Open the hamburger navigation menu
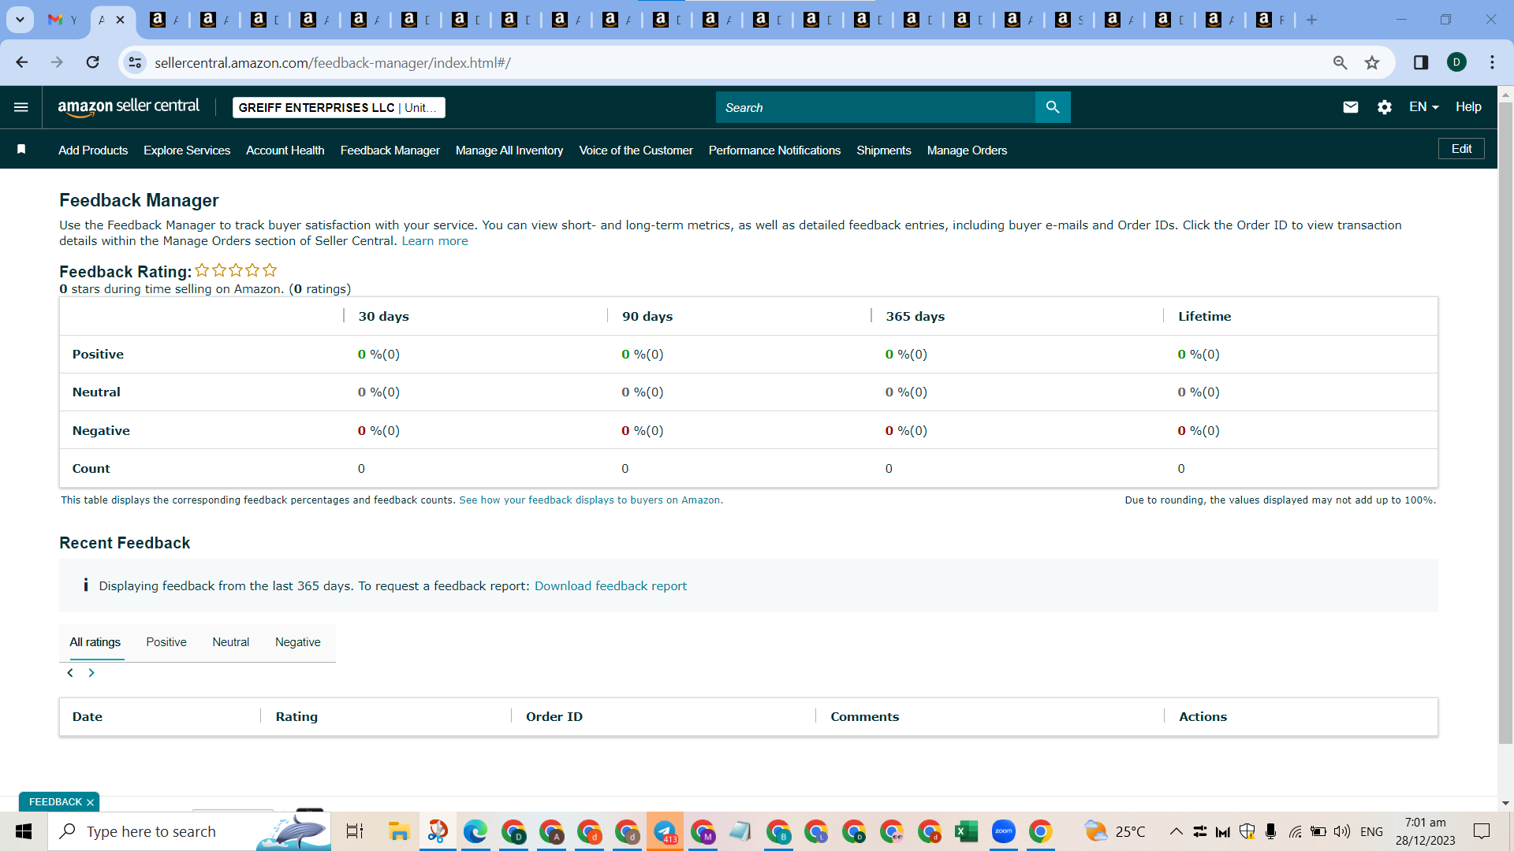The width and height of the screenshot is (1514, 851). coord(21,107)
